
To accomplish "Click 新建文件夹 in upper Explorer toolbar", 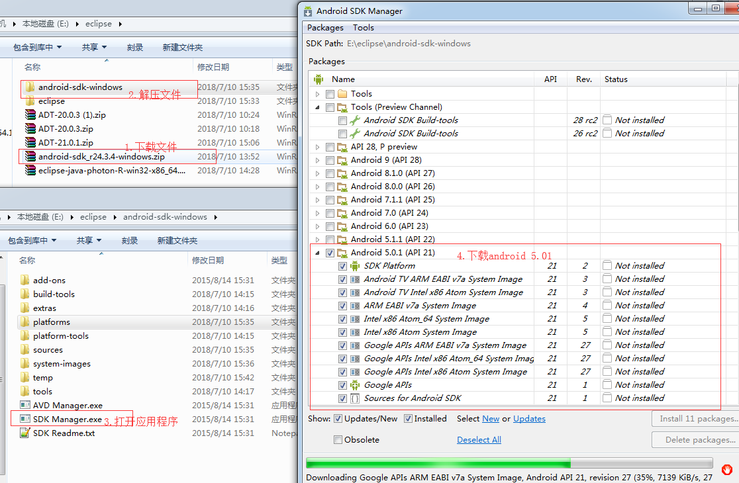I will [x=182, y=48].
